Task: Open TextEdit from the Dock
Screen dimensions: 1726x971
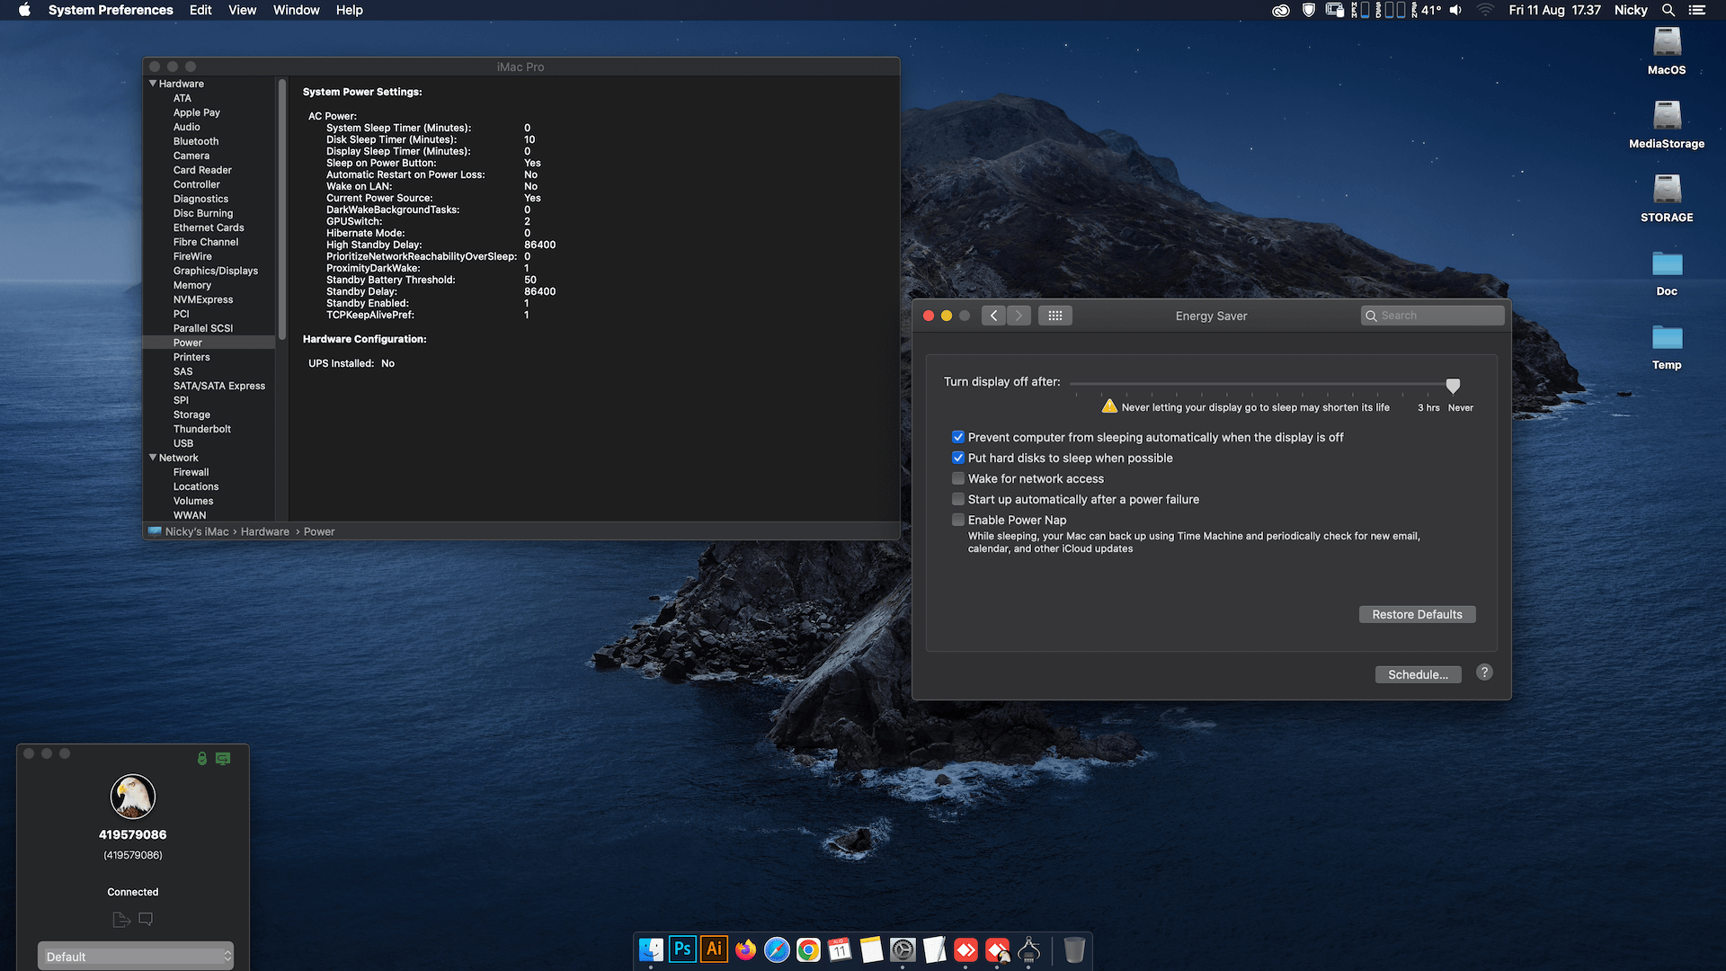Action: click(934, 949)
